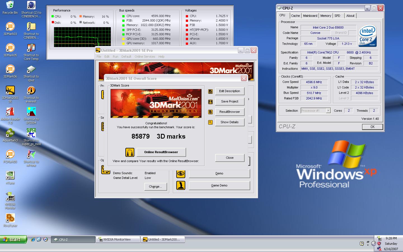This screenshot has height=252, width=403.
Task: Open 3DMark06 desktop shortcut
Action: coord(10,71)
